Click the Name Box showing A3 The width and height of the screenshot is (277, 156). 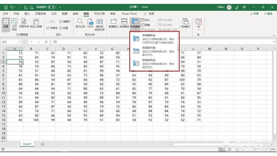[10, 42]
